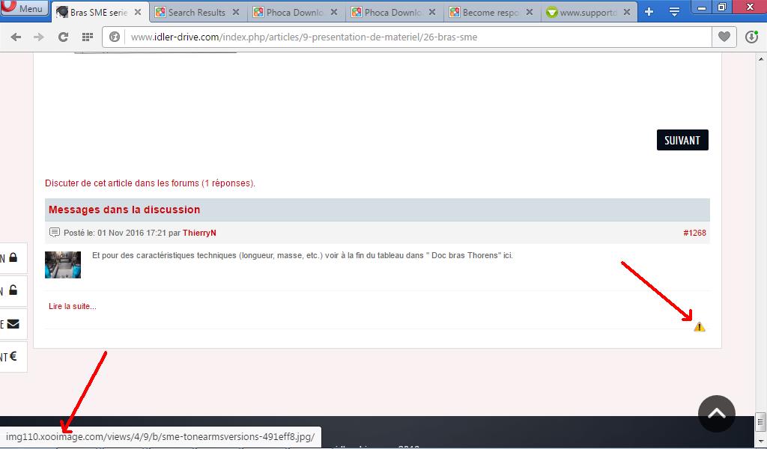Click the scroll-to-top chevron button

coord(716,413)
